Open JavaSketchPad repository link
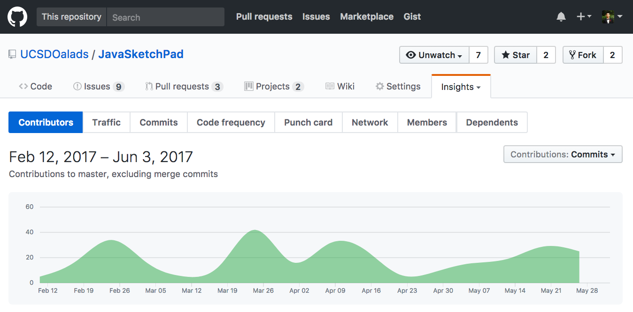The width and height of the screenshot is (633, 312). tap(141, 54)
